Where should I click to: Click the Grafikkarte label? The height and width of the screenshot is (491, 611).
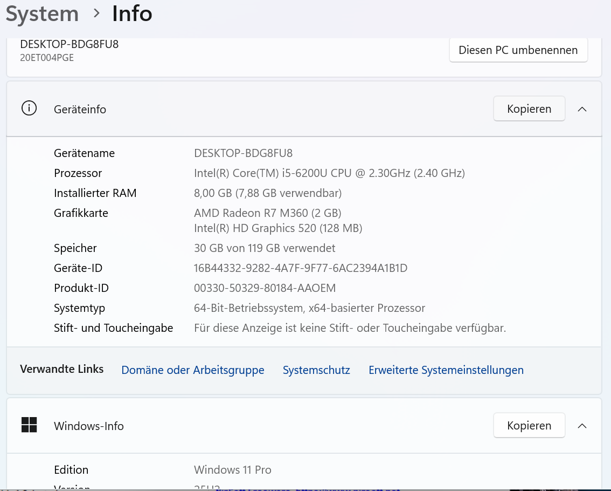click(81, 213)
